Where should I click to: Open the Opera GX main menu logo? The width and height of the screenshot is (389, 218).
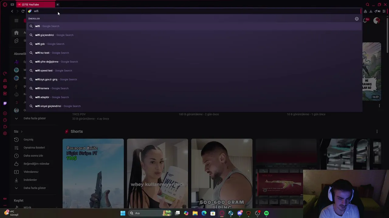[5, 5]
